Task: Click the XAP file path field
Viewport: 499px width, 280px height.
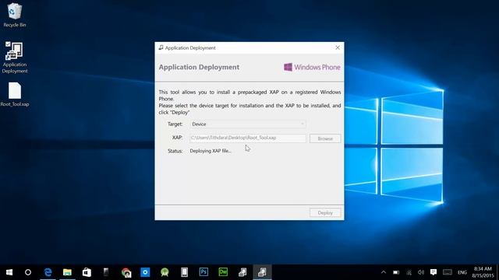Action: point(248,138)
